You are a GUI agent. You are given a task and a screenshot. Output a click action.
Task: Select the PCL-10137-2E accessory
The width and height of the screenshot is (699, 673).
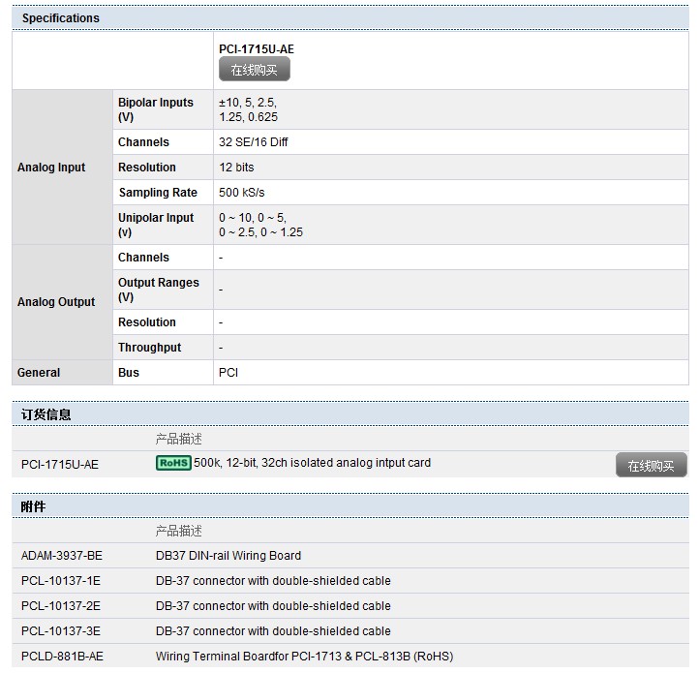tap(61, 606)
